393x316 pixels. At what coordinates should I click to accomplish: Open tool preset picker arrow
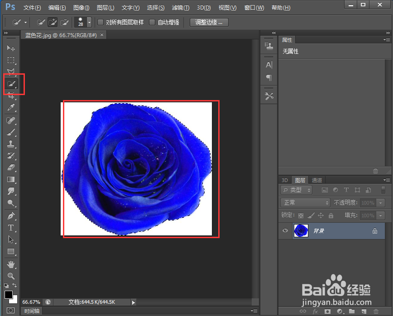pyautogui.click(x=25, y=22)
